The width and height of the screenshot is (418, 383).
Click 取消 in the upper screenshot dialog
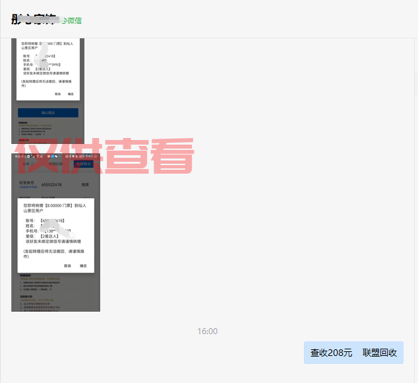coord(58,94)
